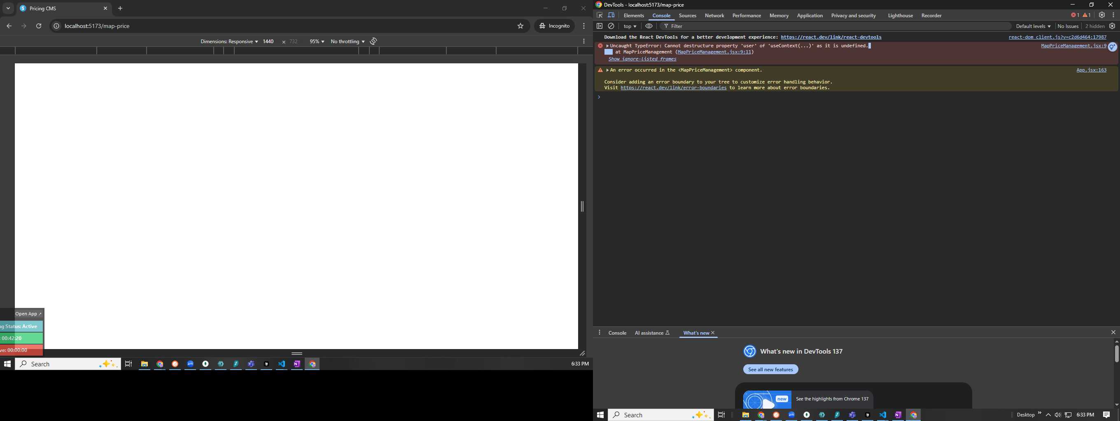Open react-dom_client.js source link
Image resolution: width=1120 pixels, height=421 pixels.
point(1057,37)
